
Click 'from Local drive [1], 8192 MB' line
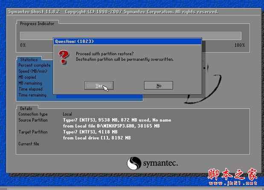coord(97,138)
